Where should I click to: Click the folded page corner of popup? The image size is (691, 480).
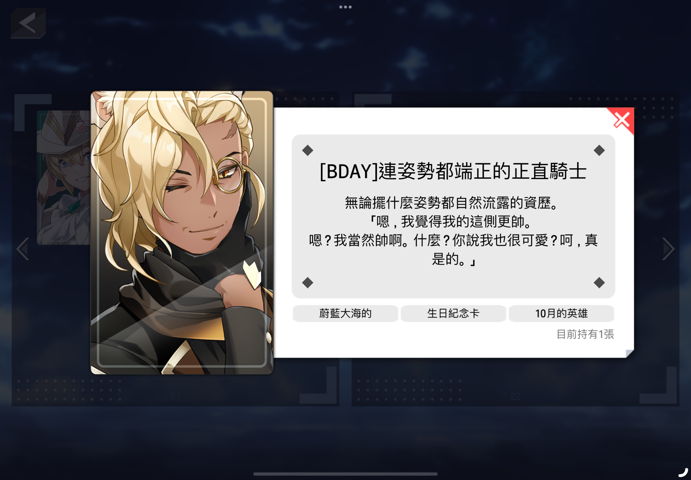point(630,354)
